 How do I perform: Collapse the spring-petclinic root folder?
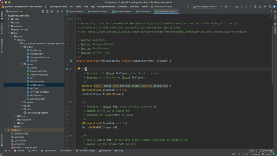pos(6,16)
